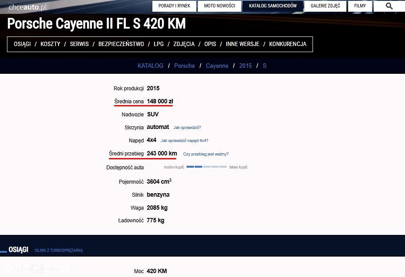Viewport: 405px width, 277px height.
Task: Jump to the Bezpieczeństwo section link
Action: (121, 44)
